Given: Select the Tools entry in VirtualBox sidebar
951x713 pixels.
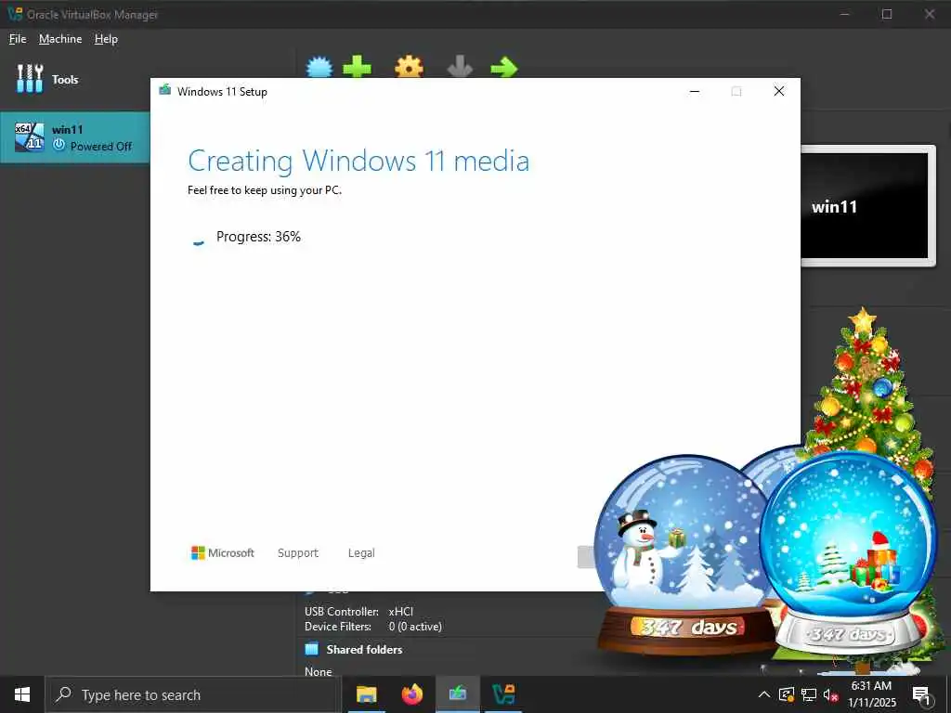Looking at the screenshot, I should click(48, 79).
